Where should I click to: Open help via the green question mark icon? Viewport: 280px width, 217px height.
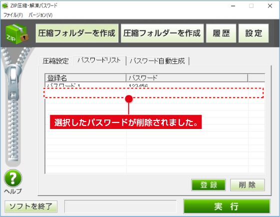point(13,178)
